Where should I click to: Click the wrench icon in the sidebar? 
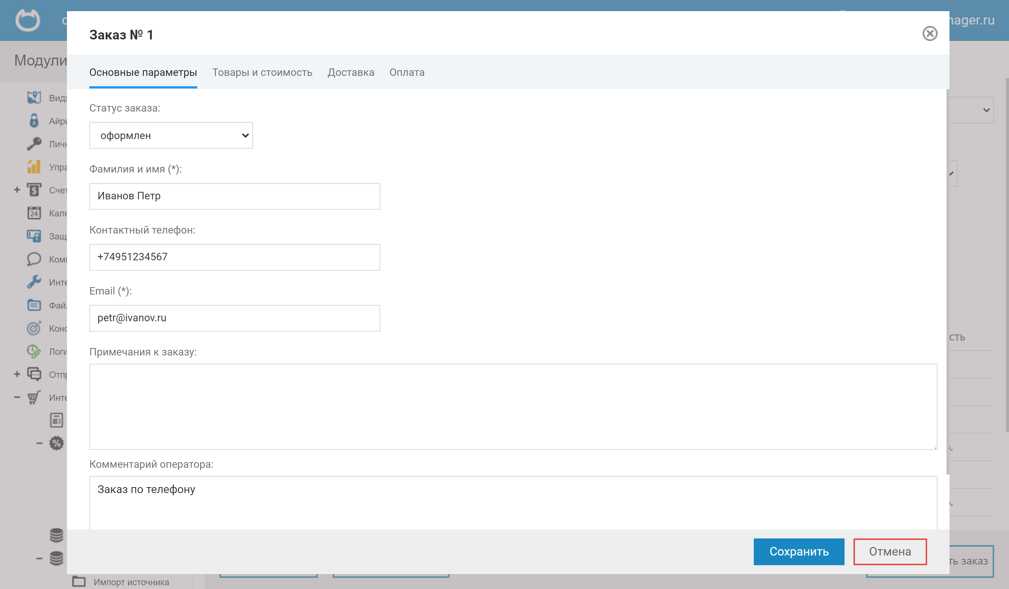pos(34,282)
